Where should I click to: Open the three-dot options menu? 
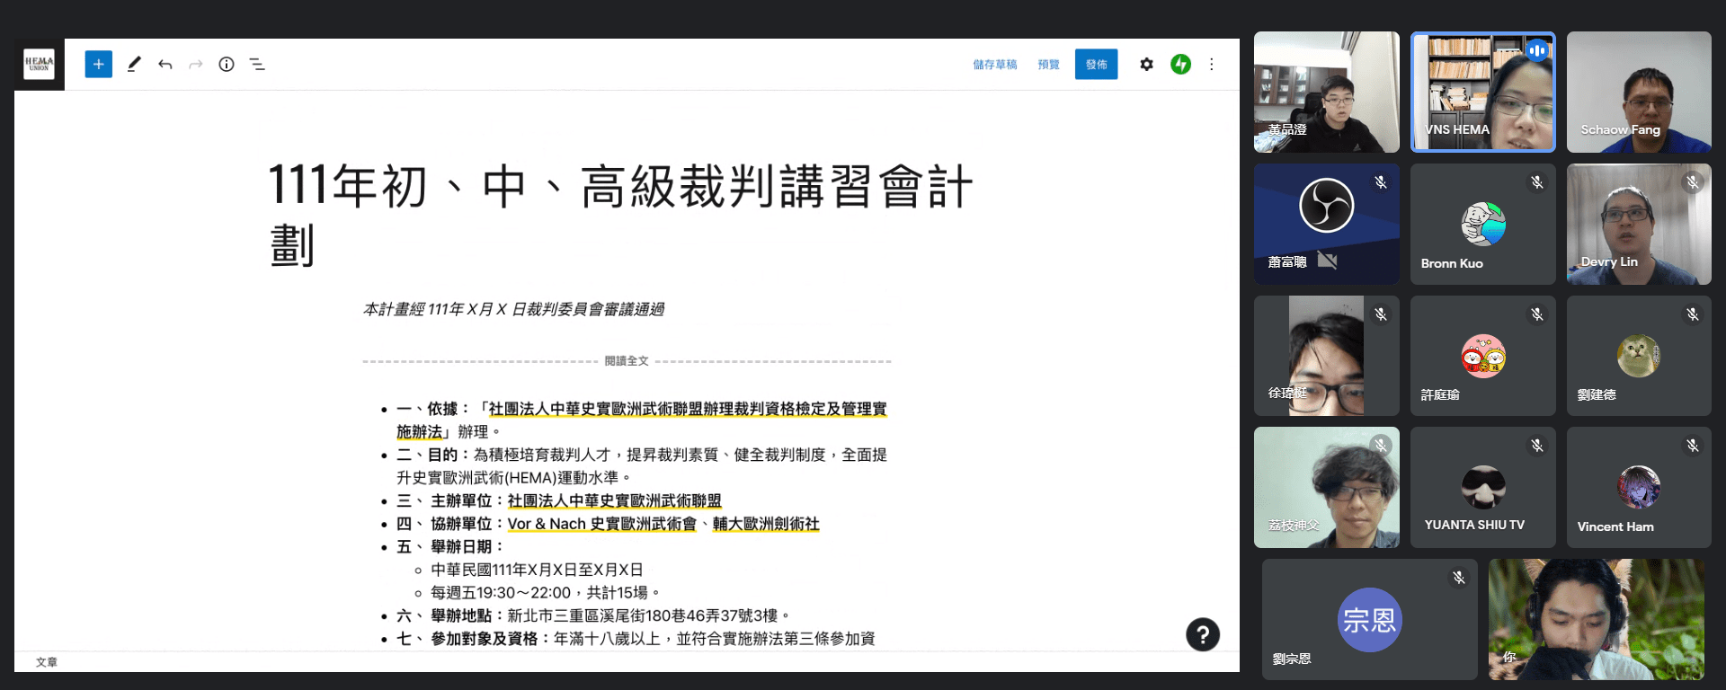click(x=1212, y=65)
